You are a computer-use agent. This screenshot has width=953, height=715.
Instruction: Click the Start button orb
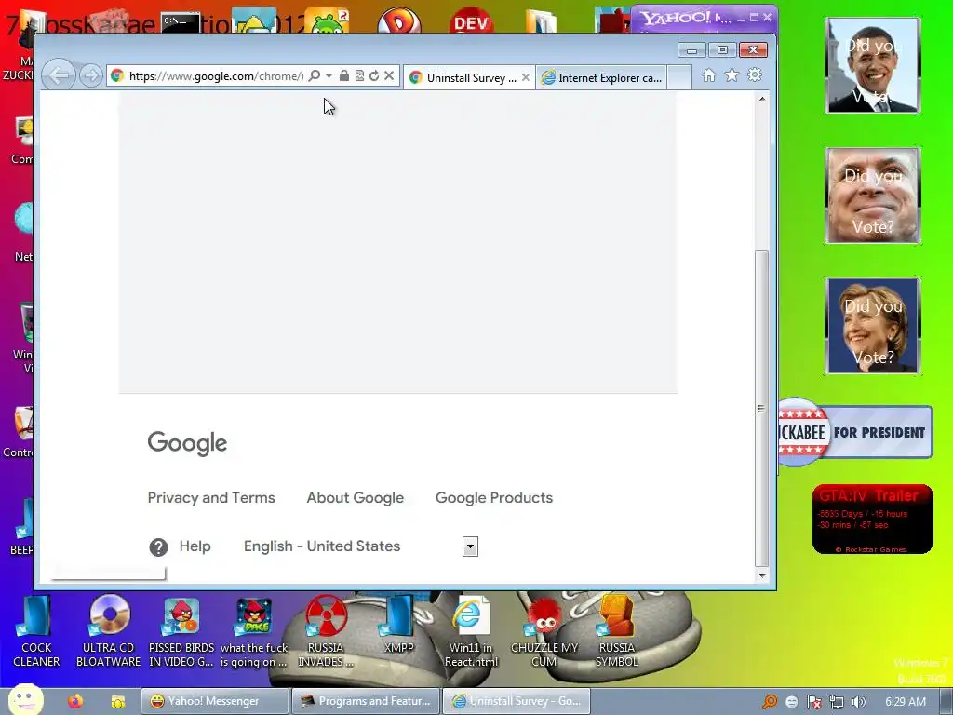(26, 700)
